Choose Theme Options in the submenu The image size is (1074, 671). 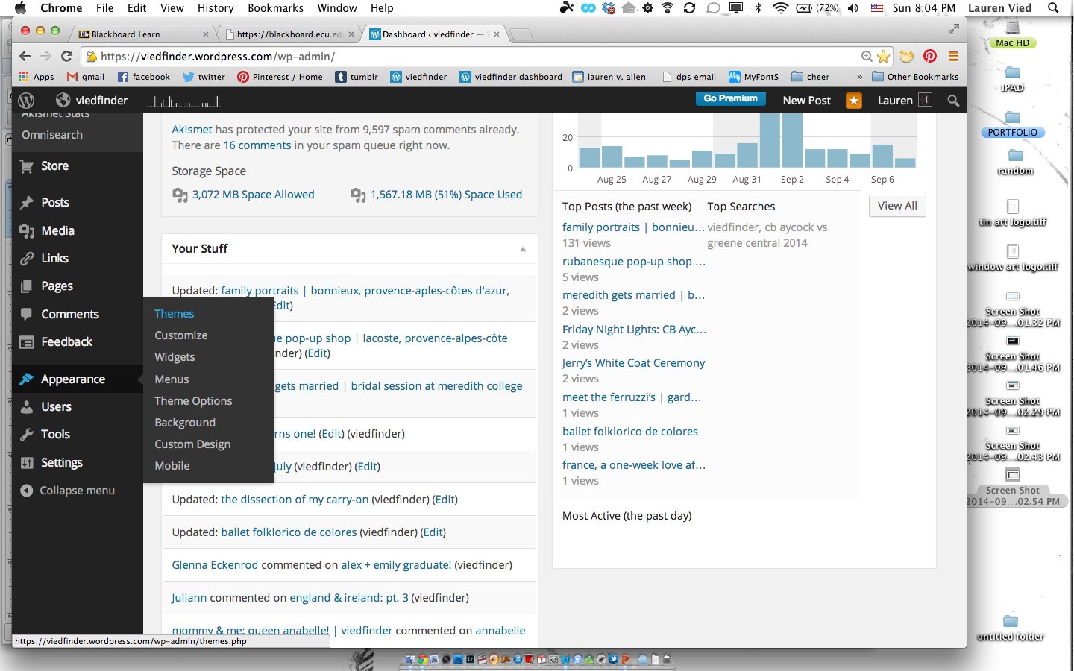[x=193, y=401]
